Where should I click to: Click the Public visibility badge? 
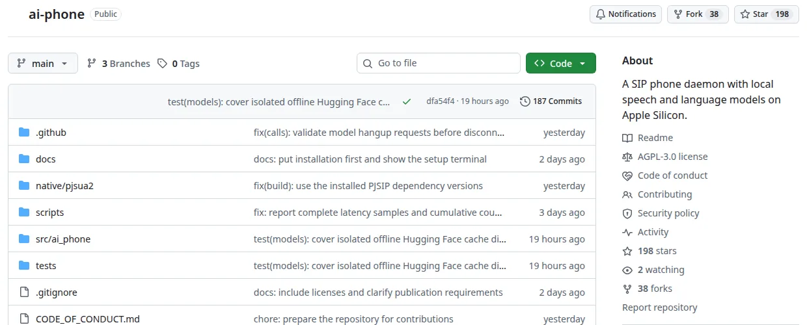point(105,14)
